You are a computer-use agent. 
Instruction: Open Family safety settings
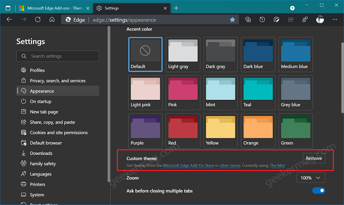[58, 164]
